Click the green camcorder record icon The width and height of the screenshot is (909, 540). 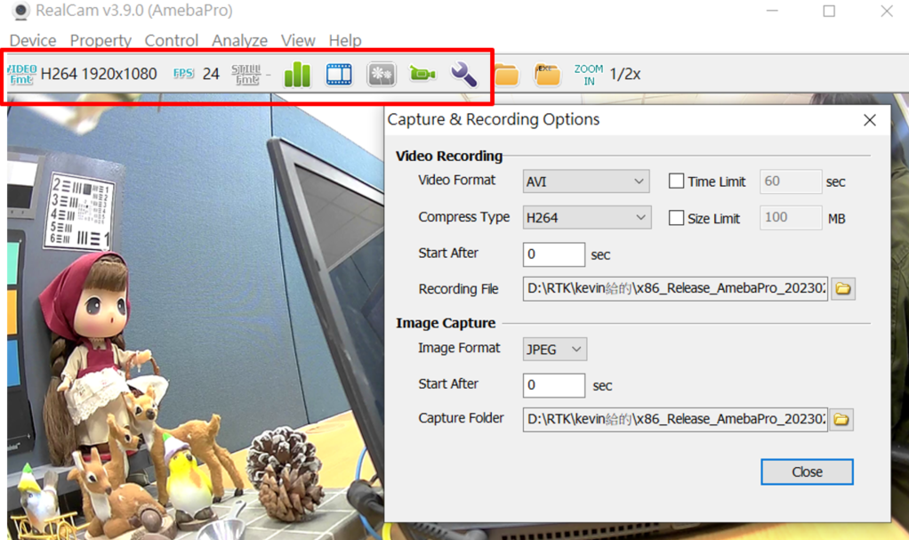point(422,75)
